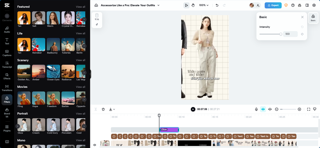Viewport: 320px width, 148px height.
Task: Toggle the Intensity keyframe diamond
Action: pyautogui.click(x=302, y=34)
